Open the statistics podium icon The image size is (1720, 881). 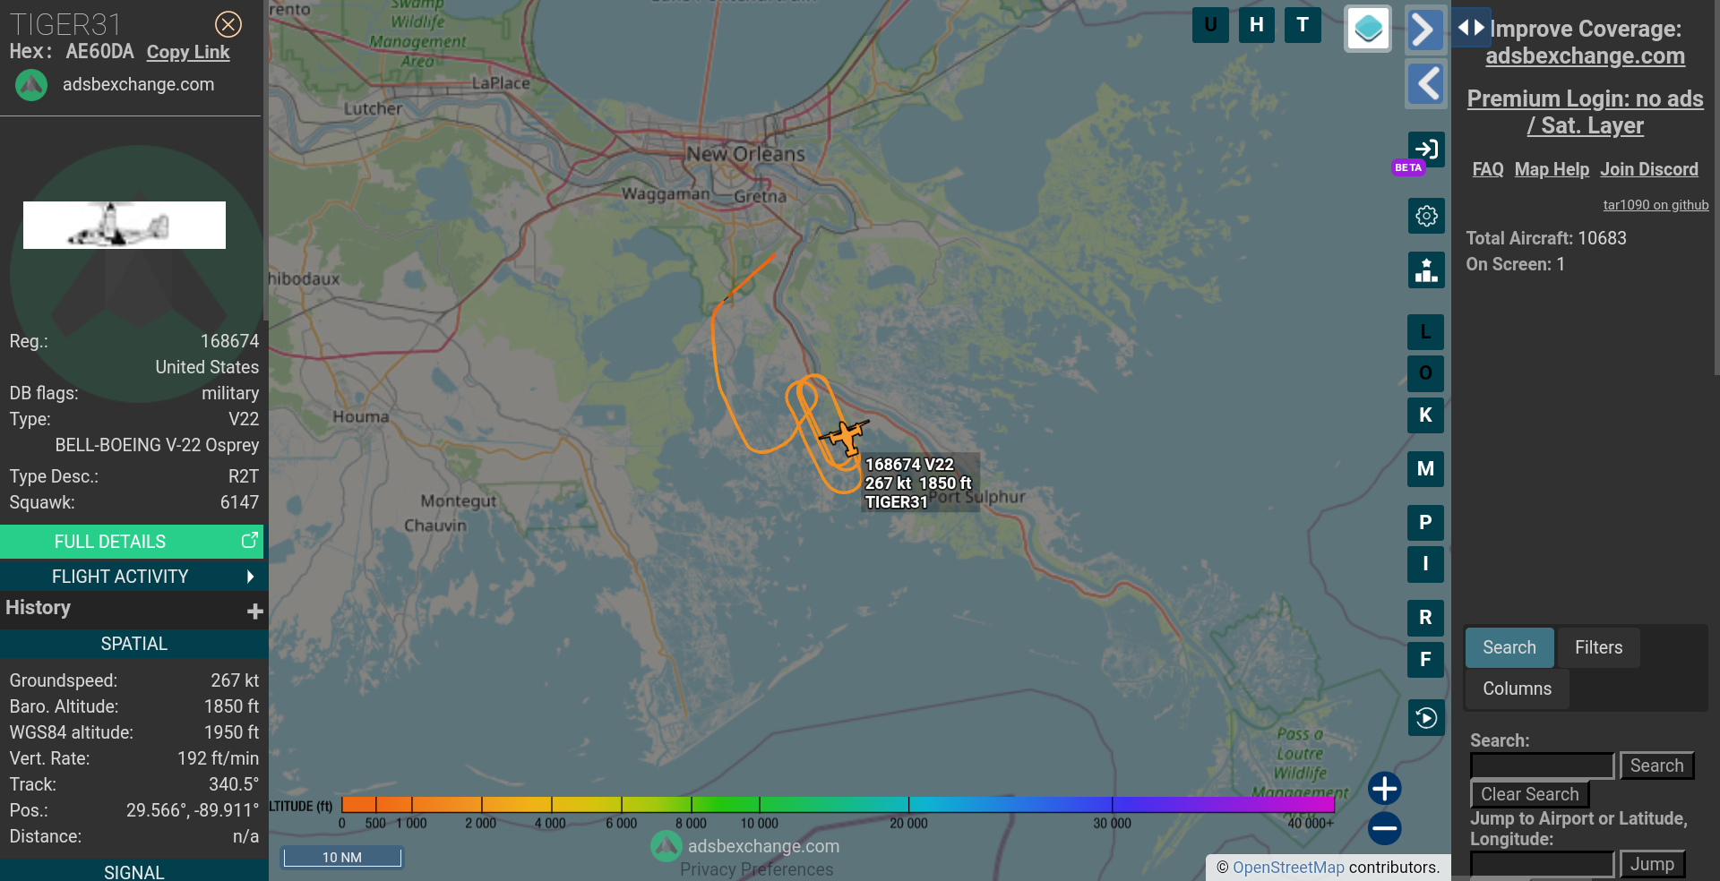click(x=1426, y=269)
